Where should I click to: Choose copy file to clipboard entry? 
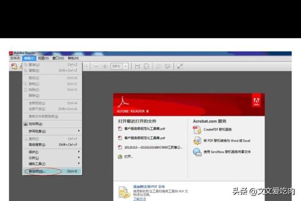pyautogui.click(x=52, y=116)
